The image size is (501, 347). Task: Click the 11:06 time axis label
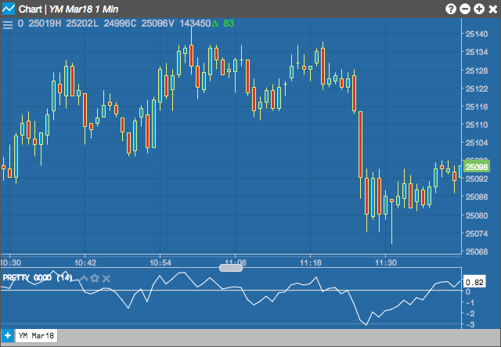tap(236, 262)
